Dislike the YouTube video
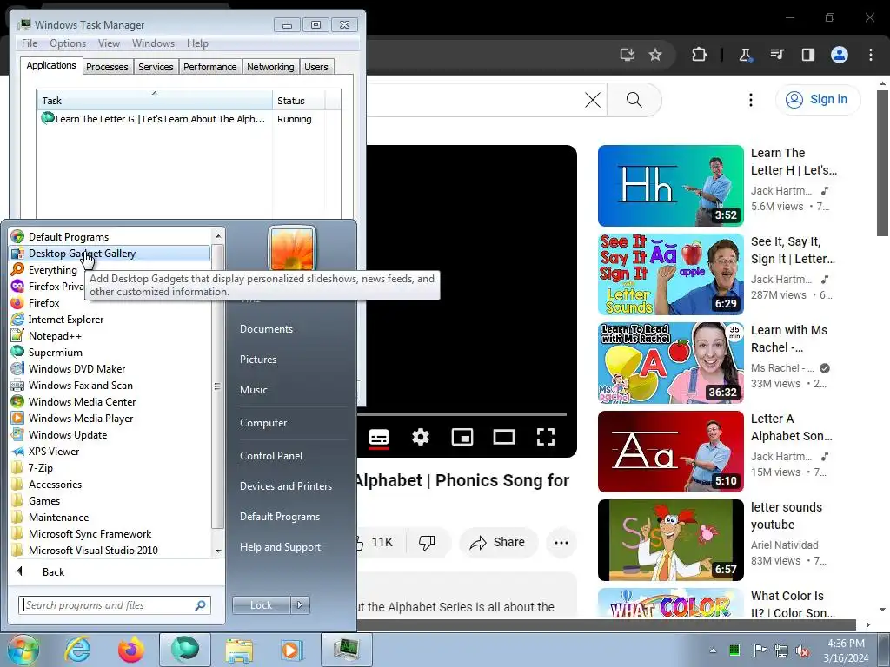The image size is (890, 667). [x=427, y=542]
